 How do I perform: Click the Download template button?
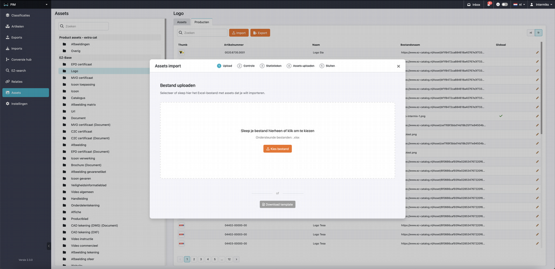point(277,204)
